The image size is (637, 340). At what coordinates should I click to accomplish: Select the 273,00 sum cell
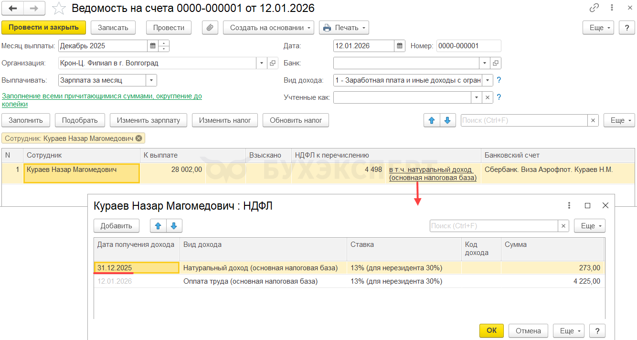click(x=552, y=268)
